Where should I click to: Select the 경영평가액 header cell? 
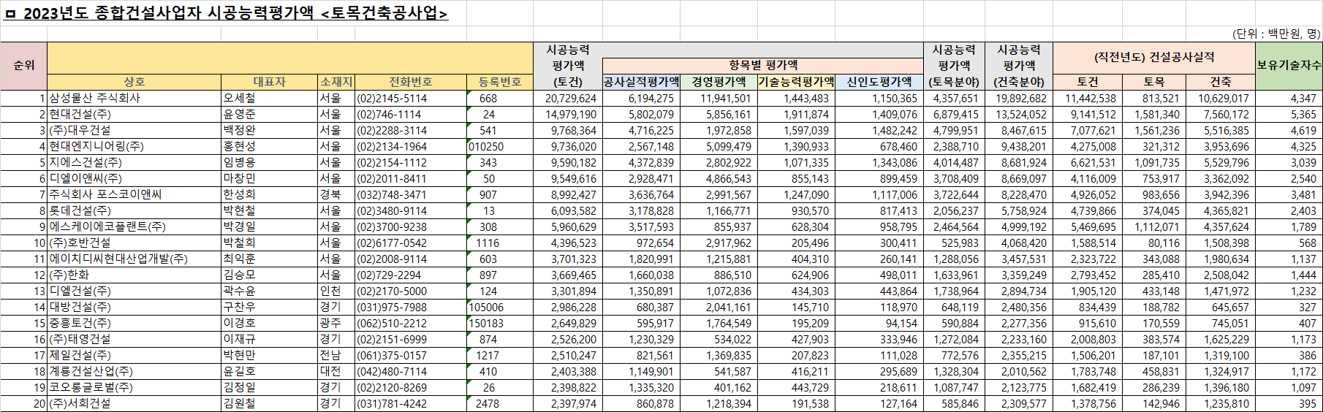pos(719,82)
